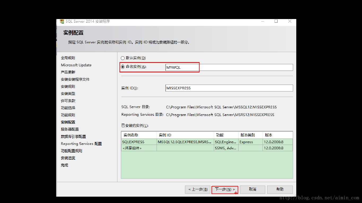
Task: Select the <共享组件> row
Action: [207, 148]
